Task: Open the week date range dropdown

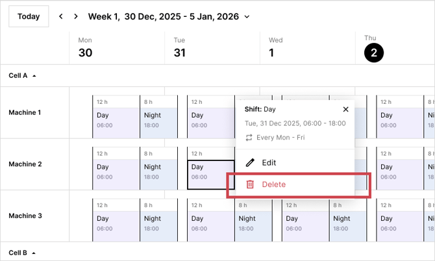Action: pyautogui.click(x=247, y=17)
